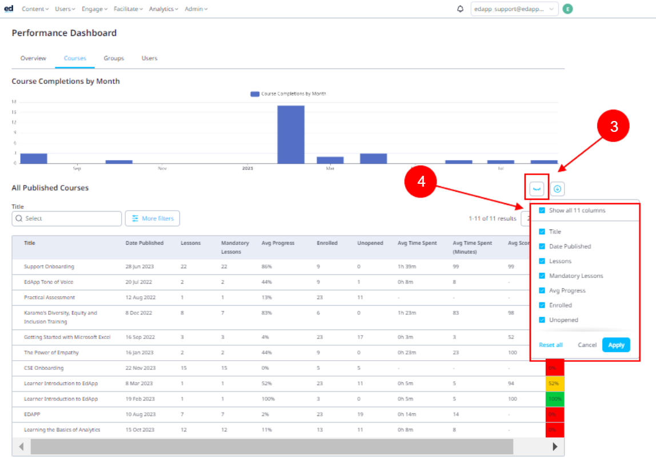Click the green user avatar icon
656x472 pixels.
(x=567, y=9)
